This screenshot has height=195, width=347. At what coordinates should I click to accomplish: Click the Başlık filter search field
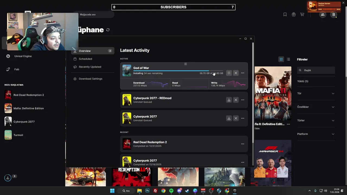click(316, 70)
